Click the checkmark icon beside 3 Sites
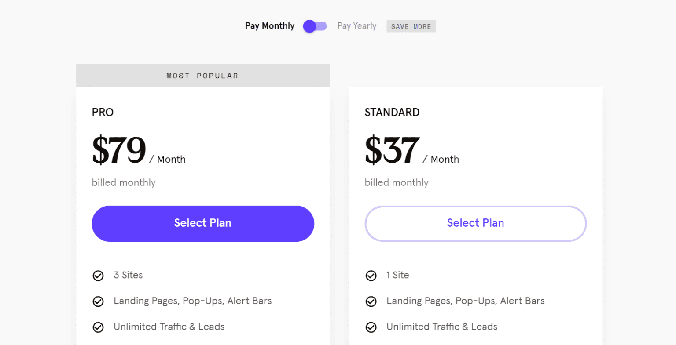Image resolution: width=676 pixels, height=345 pixels. pos(98,276)
